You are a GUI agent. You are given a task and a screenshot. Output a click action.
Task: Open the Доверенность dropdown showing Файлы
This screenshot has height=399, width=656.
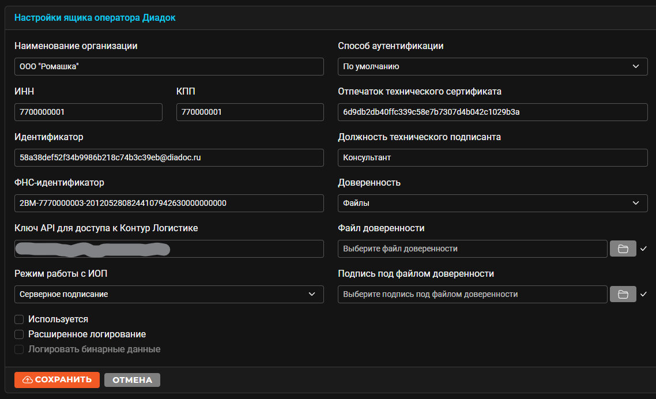coord(492,203)
